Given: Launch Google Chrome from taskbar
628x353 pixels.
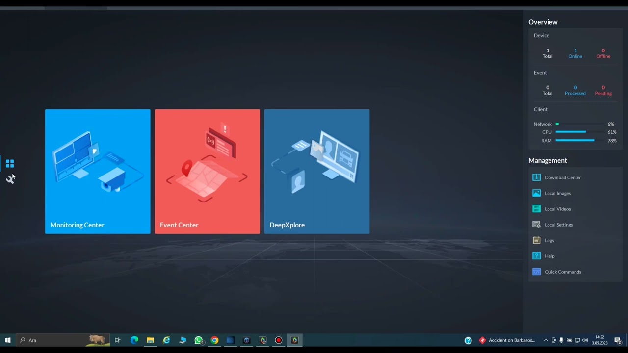Looking at the screenshot, I should click(x=214, y=340).
